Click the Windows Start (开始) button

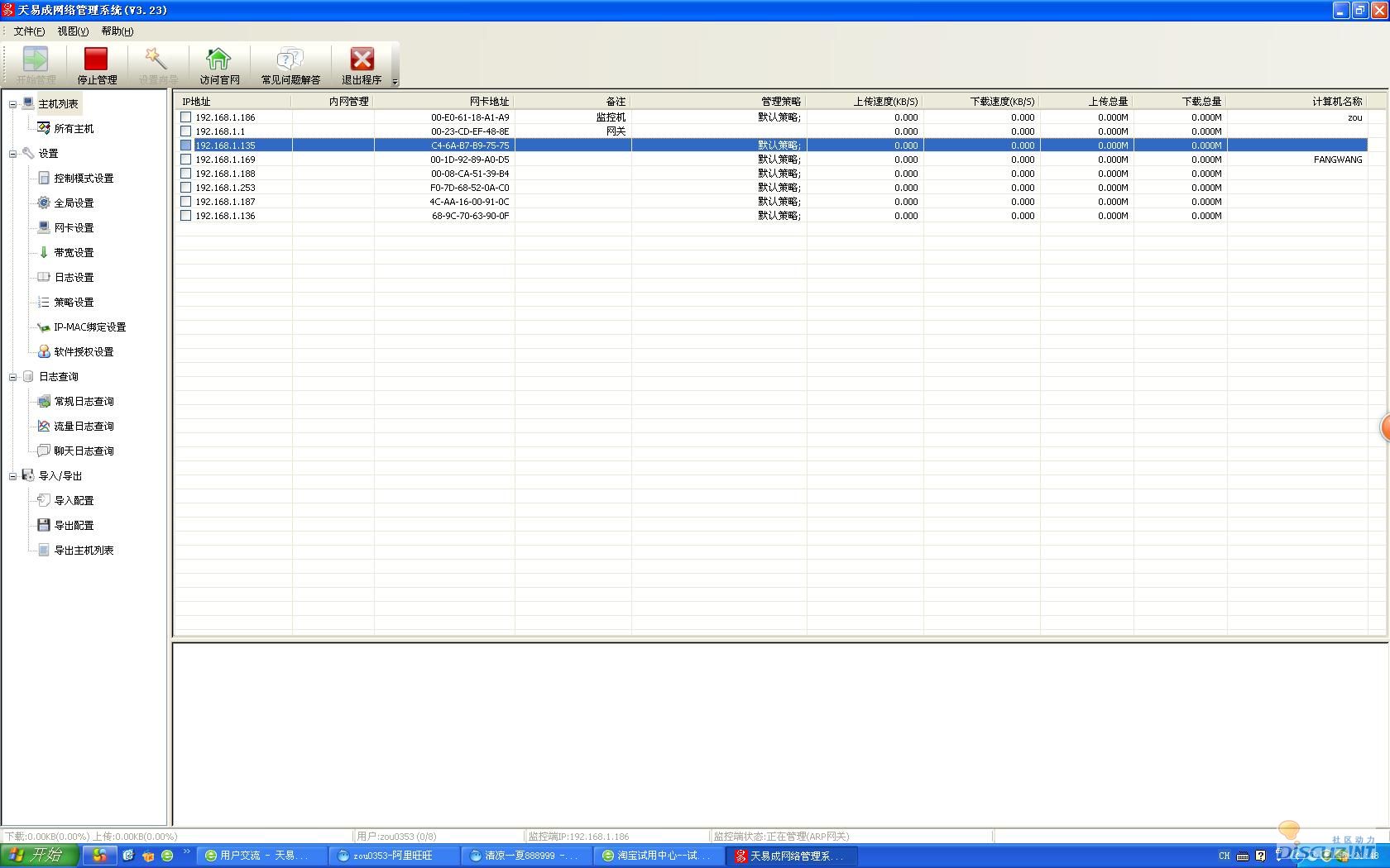coord(39,856)
